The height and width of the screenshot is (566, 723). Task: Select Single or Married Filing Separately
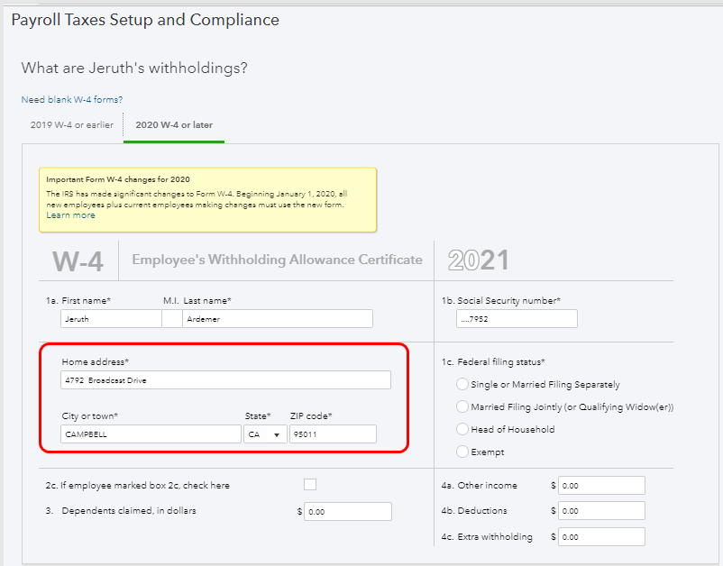coord(463,385)
